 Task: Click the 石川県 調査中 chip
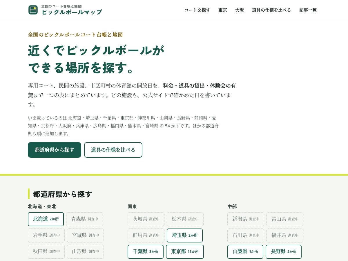coord(246,235)
